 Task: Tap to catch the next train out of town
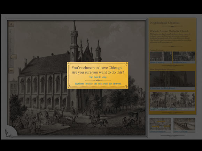pos(98,84)
